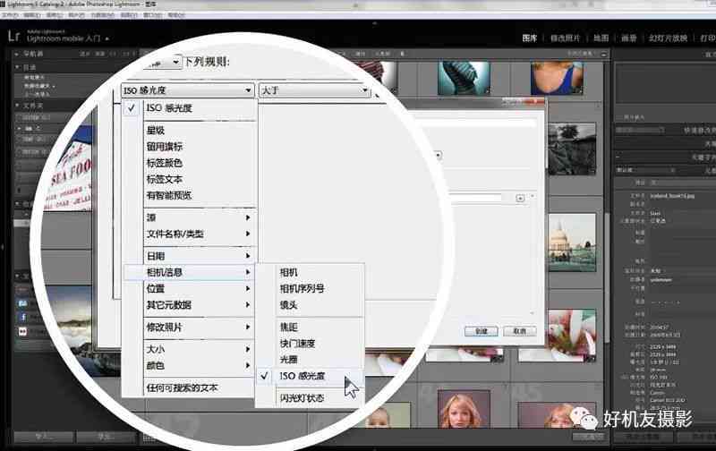Select the blonde woman portrait thumbnail
The height and width of the screenshot is (451, 716).
(464, 409)
